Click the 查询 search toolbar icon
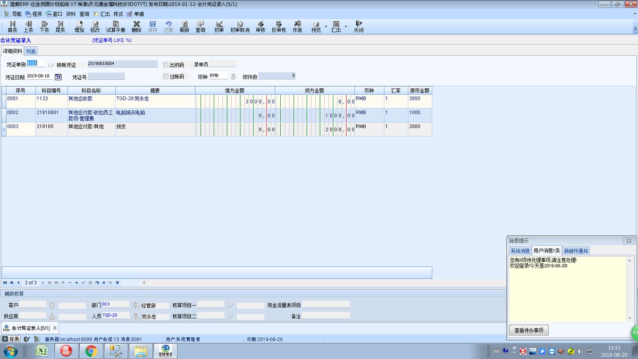 click(x=200, y=27)
